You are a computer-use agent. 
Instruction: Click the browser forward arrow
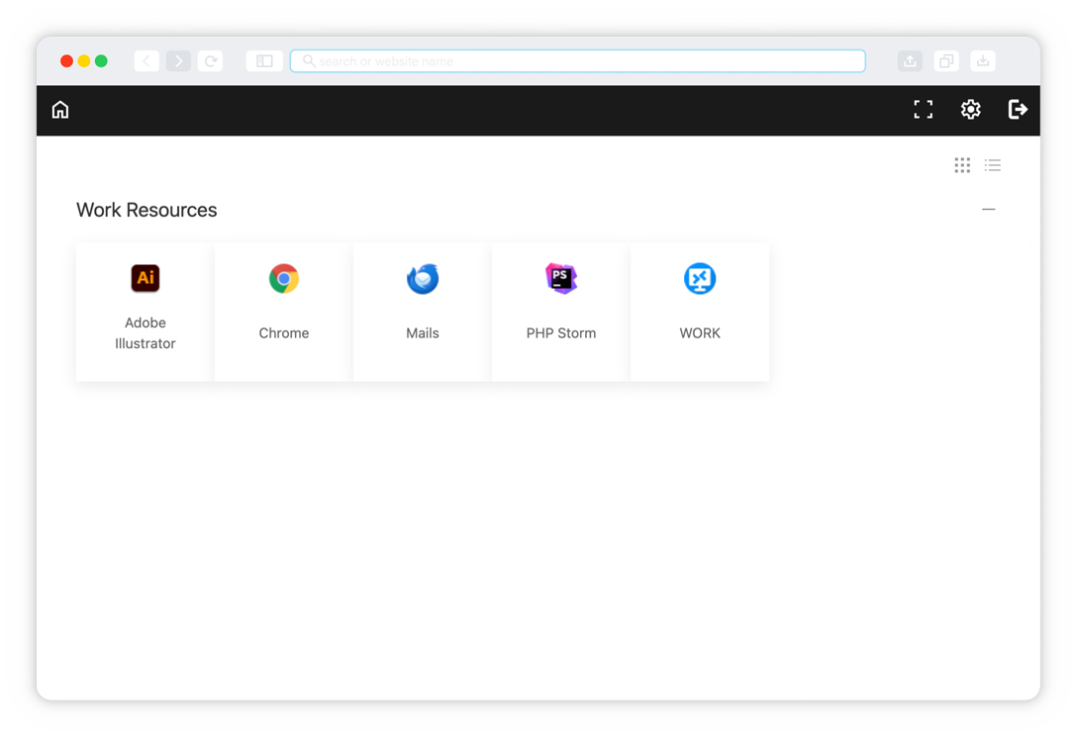point(178,61)
